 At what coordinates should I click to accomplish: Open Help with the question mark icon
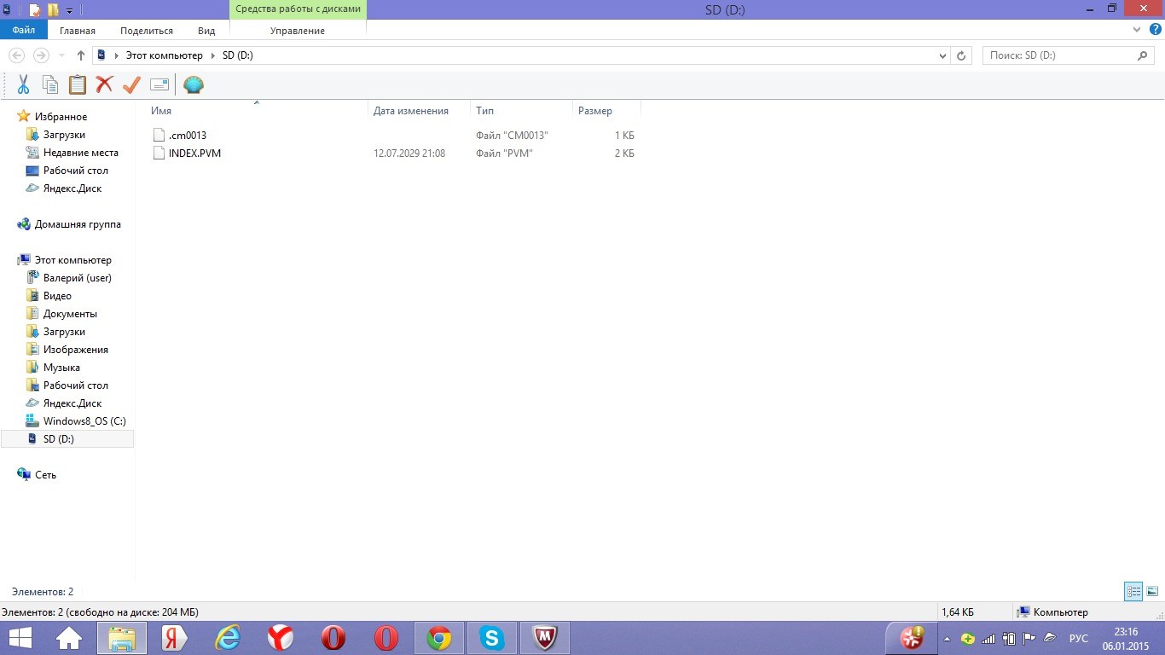[1156, 30]
